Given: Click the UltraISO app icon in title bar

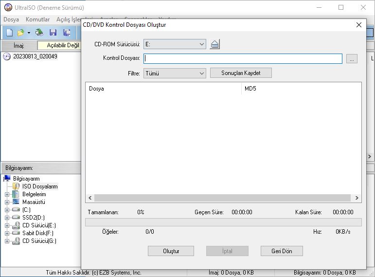Looking at the screenshot, I should point(8,8).
